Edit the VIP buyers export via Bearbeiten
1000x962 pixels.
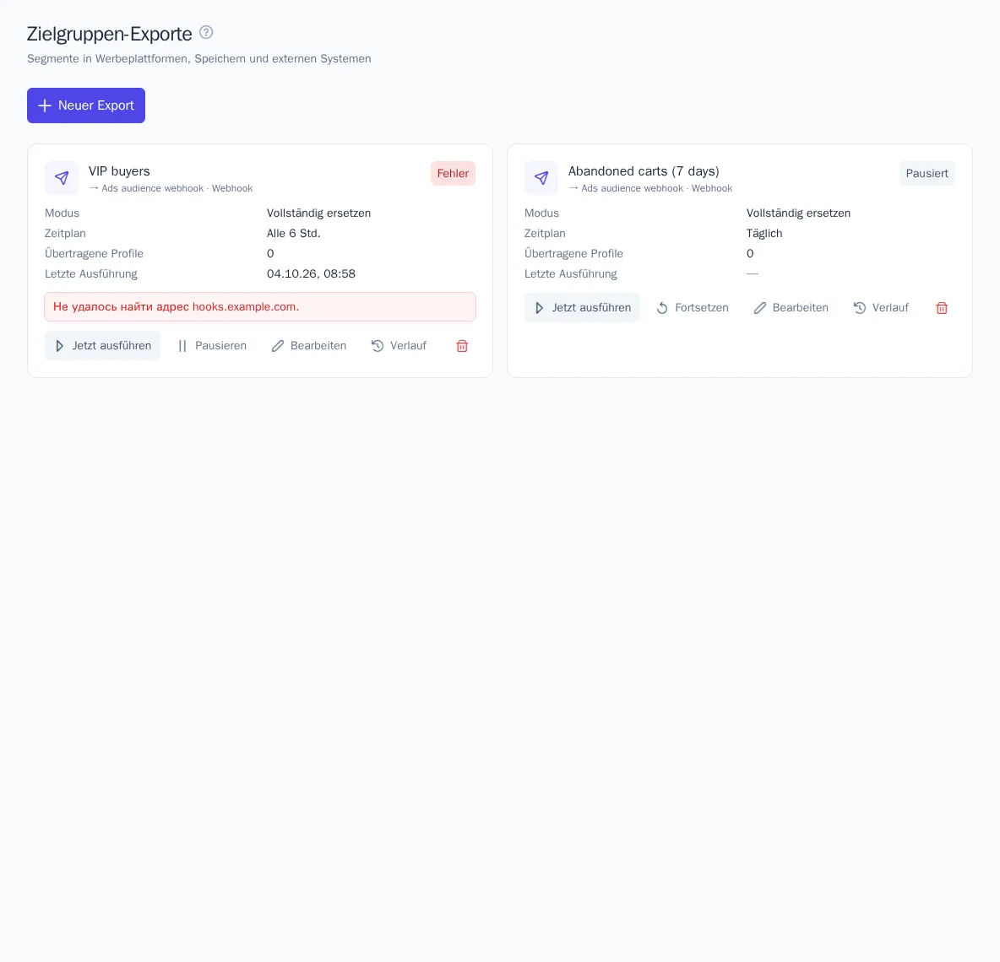coord(309,346)
